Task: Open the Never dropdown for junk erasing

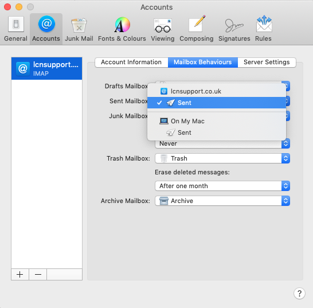Action: point(222,144)
